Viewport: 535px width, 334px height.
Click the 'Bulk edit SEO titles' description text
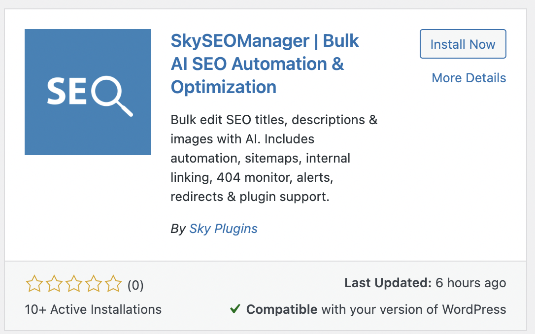(x=274, y=158)
